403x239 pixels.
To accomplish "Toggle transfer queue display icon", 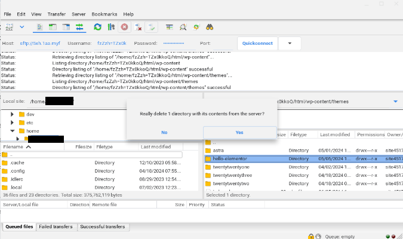I will pos(79,27).
